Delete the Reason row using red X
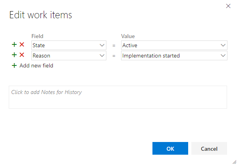The height and width of the screenshot is (165, 237). pos(22,55)
